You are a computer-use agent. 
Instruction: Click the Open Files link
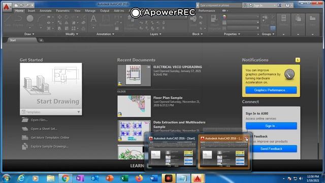click(x=39, y=120)
